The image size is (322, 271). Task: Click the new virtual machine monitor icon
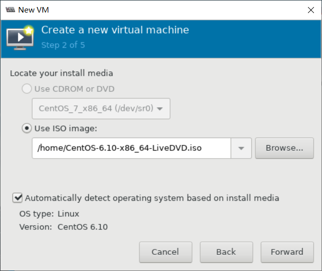tap(20, 38)
